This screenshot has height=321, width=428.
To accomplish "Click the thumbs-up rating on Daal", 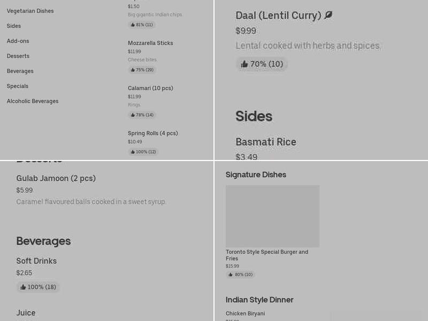I will (262, 63).
